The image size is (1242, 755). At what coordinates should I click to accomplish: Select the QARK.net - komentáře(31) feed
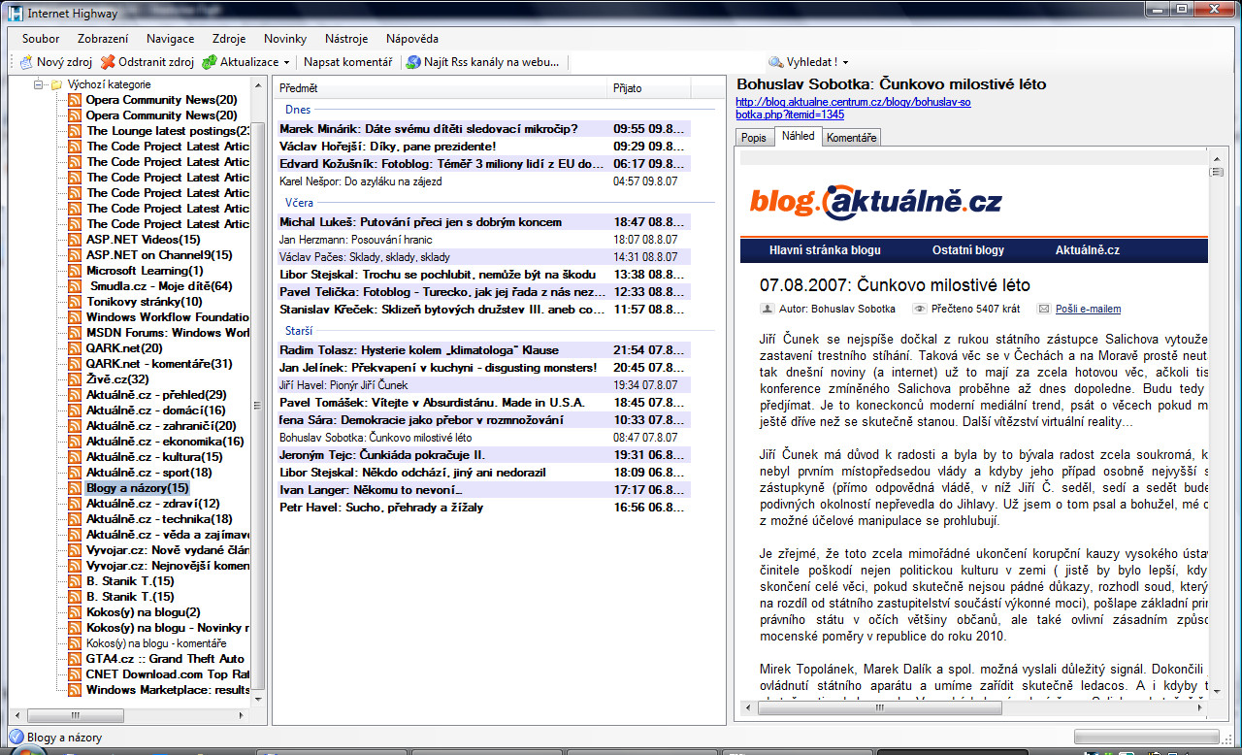tap(159, 364)
